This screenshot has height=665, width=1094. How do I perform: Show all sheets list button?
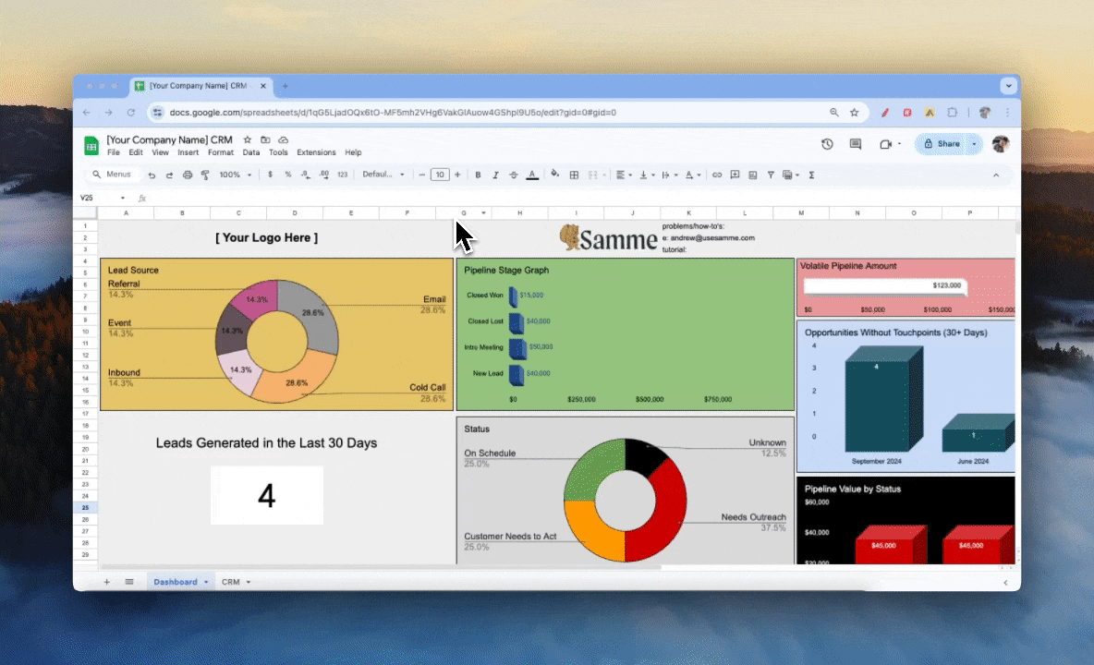coord(129,582)
